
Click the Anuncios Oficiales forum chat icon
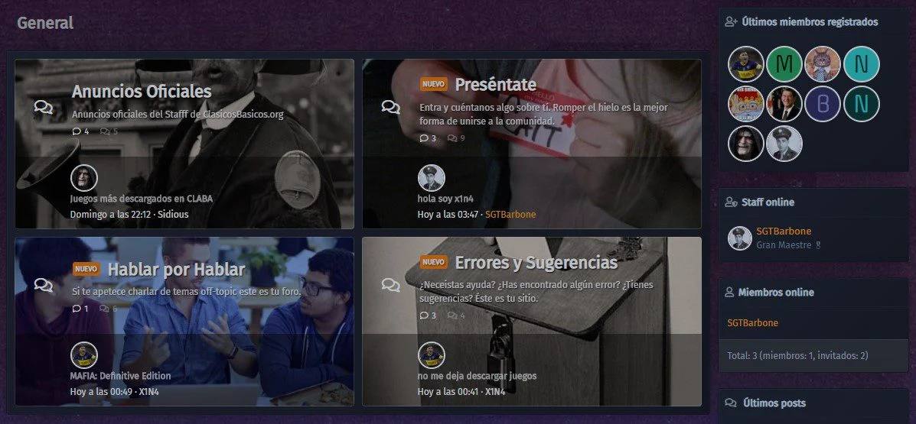tap(44, 107)
